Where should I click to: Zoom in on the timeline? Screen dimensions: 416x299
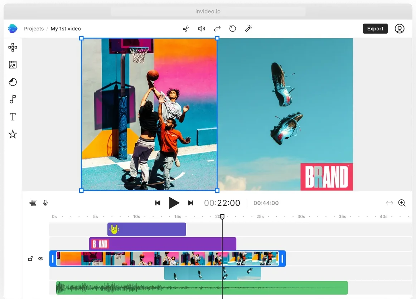(x=402, y=203)
